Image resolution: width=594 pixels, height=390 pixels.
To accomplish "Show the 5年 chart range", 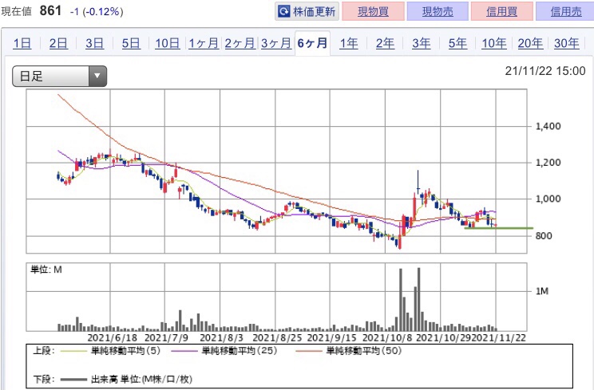I will point(457,44).
